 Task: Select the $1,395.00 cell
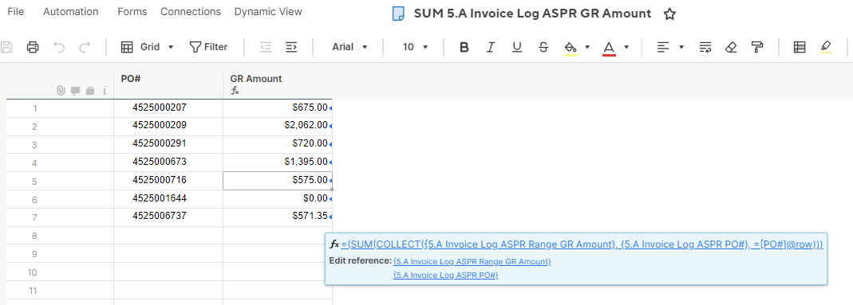278,162
